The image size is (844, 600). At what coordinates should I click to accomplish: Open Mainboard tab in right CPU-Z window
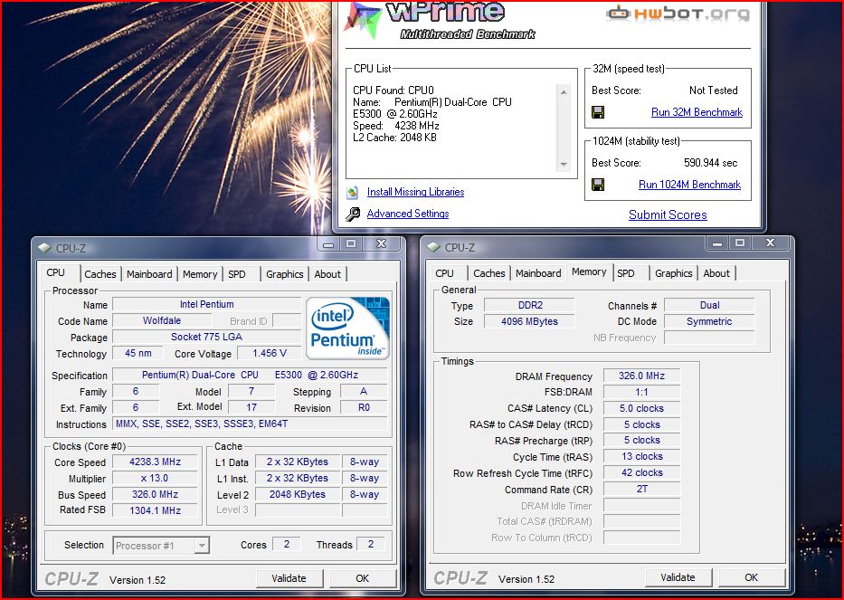click(538, 273)
